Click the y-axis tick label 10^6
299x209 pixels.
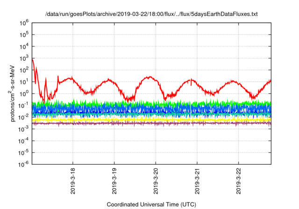(x=24, y=23)
